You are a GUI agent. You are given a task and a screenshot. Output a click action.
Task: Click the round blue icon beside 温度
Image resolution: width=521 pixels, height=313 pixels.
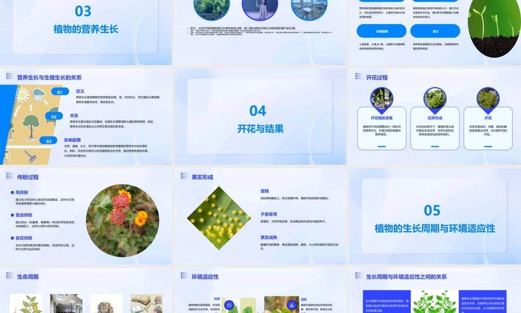click(x=292, y=305)
